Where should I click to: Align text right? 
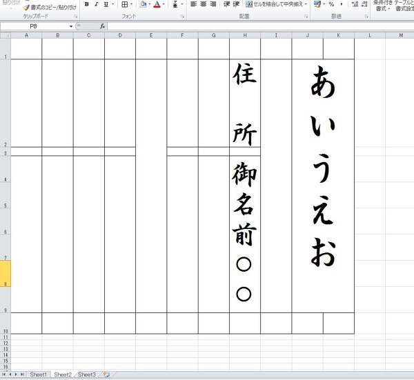click(x=213, y=4)
